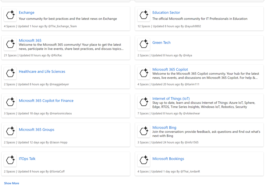Viewport: 265px width, 188px height.
Task: Click the Exchange community icon
Action: click(10, 15)
